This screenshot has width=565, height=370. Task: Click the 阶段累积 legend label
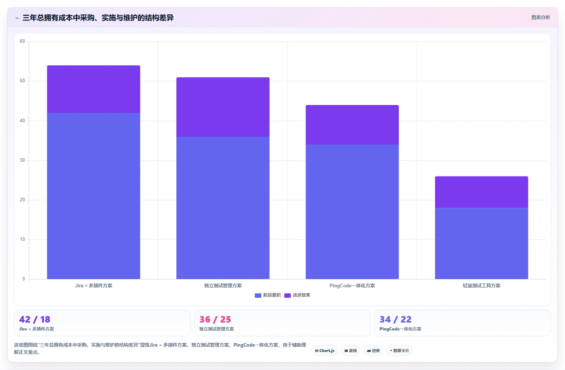(x=272, y=295)
